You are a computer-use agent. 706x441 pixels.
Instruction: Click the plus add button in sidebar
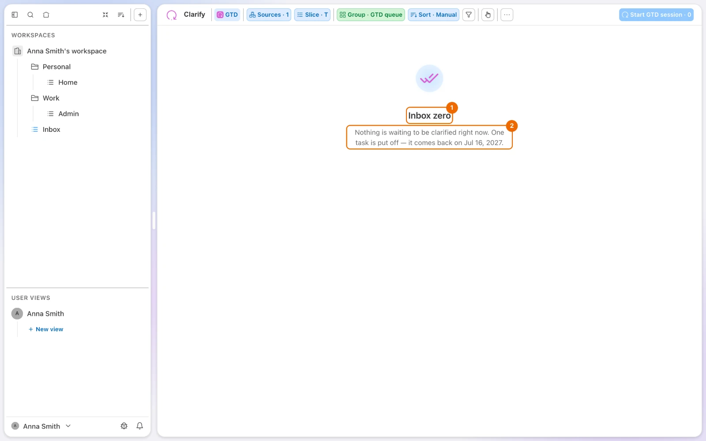click(140, 15)
